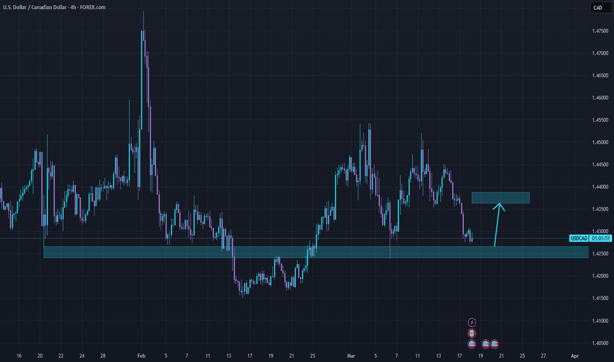Click the 27 date label on time axis
This screenshot has width=614, height=362.
point(543,355)
